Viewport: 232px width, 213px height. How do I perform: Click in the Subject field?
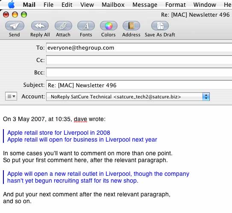(139, 85)
